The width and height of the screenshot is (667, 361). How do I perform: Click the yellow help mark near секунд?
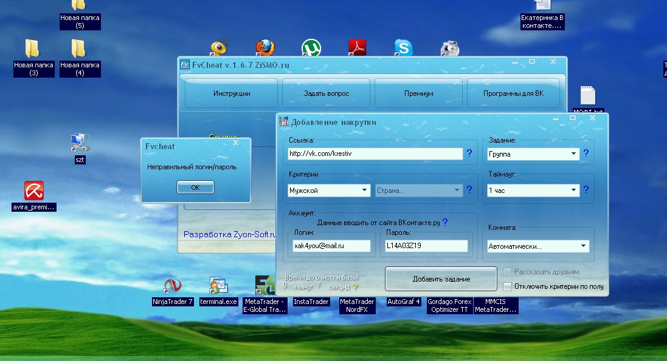pyautogui.click(x=355, y=288)
